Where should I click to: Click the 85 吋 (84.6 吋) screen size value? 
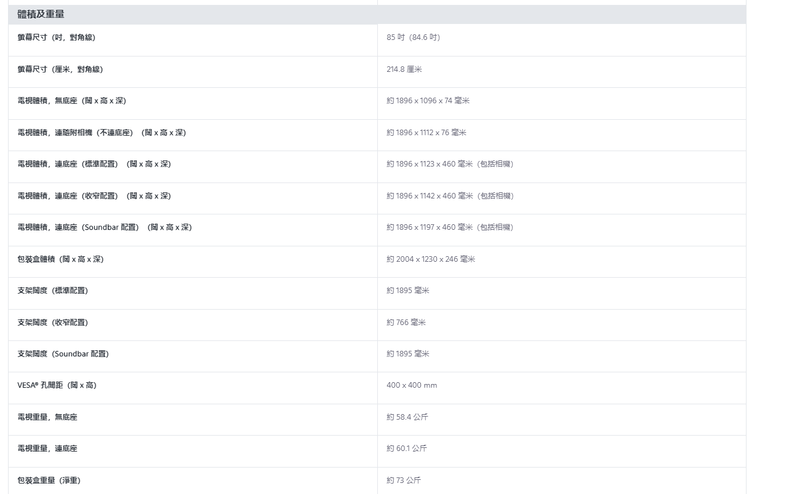(413, 37)
